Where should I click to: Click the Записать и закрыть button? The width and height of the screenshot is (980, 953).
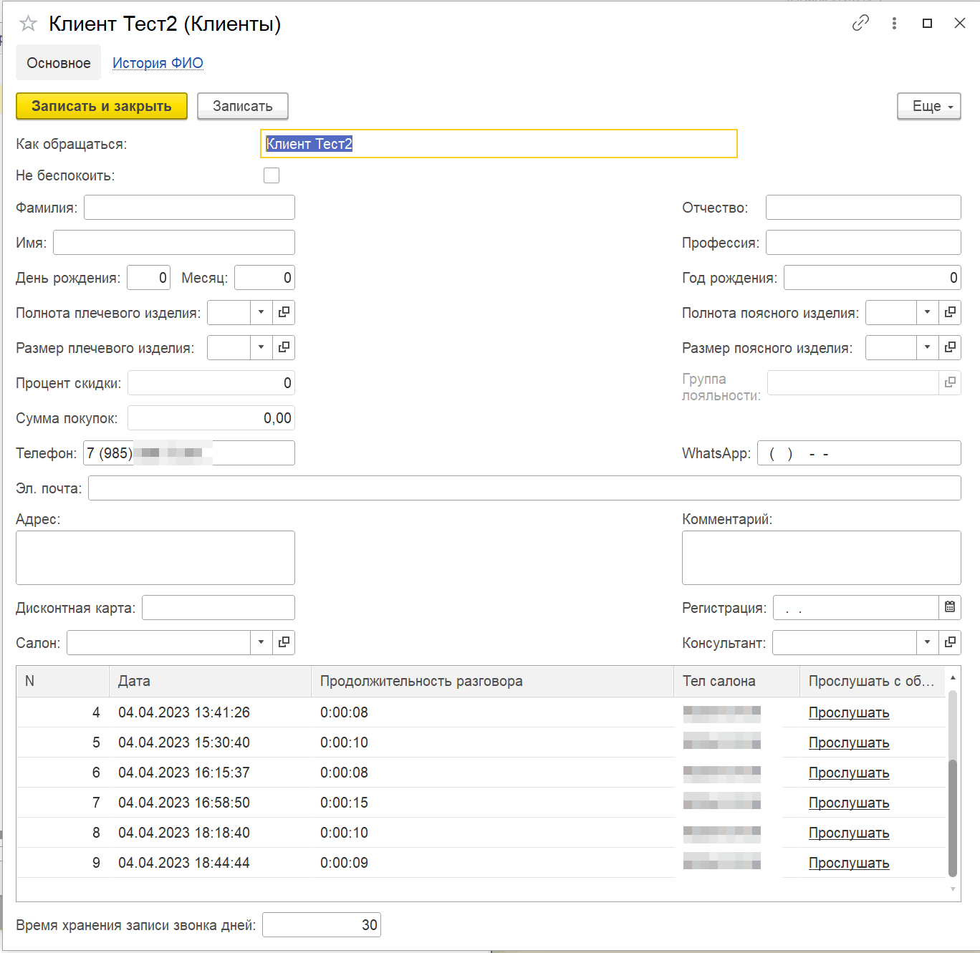(102, 106)
